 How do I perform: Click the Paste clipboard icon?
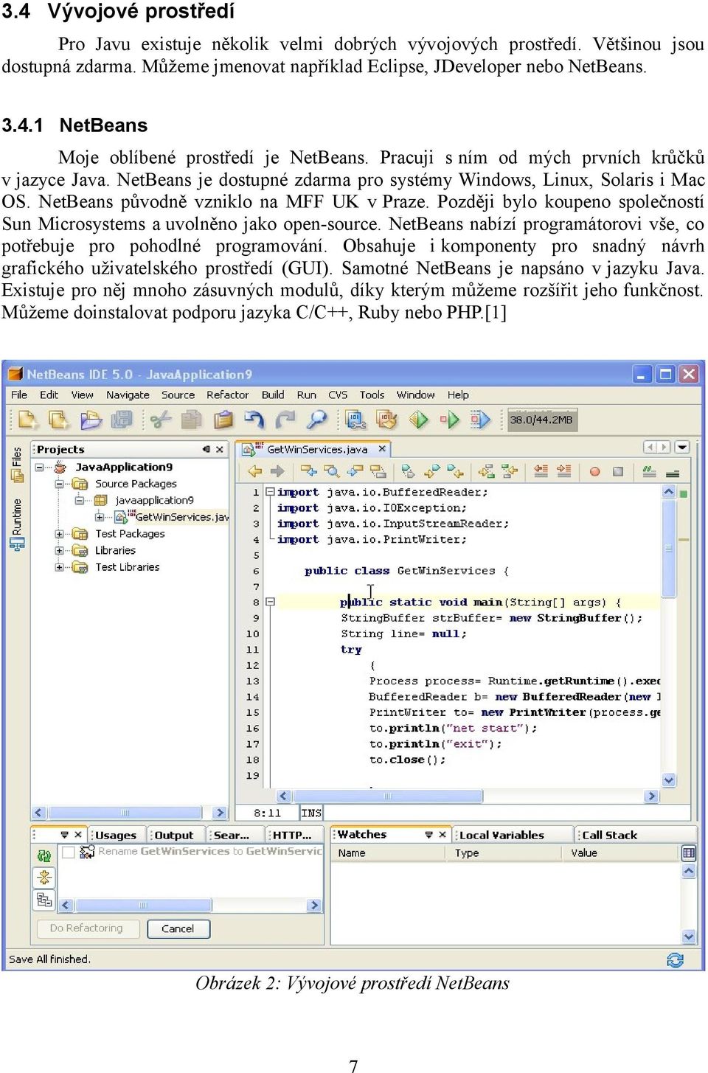tap(223, 420)
